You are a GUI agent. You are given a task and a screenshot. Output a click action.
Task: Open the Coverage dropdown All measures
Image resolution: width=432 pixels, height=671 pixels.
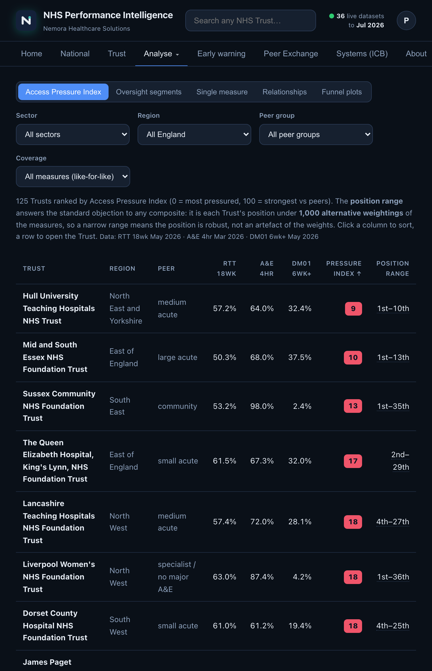coord(73,177)
